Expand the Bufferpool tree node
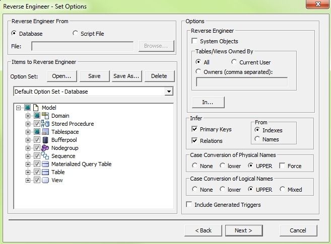Screen dimensions: 331x244 [28, 140]
